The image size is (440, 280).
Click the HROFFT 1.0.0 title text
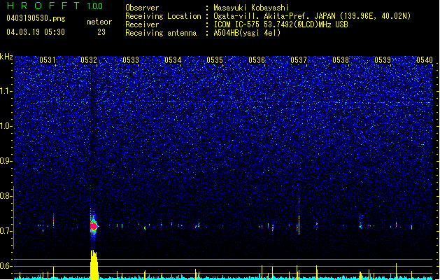pos(55,6)
